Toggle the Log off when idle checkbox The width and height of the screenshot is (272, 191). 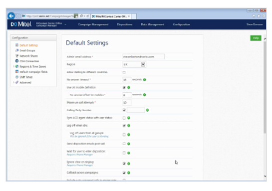(x=124, y=126)
